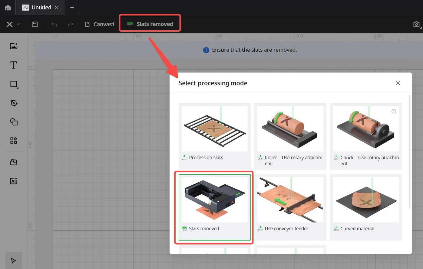Choose the Roller rotary attachment mode
423x269 pixels.
click(290, 136)
